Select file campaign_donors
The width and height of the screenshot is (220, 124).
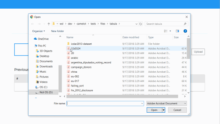(126, 67)
